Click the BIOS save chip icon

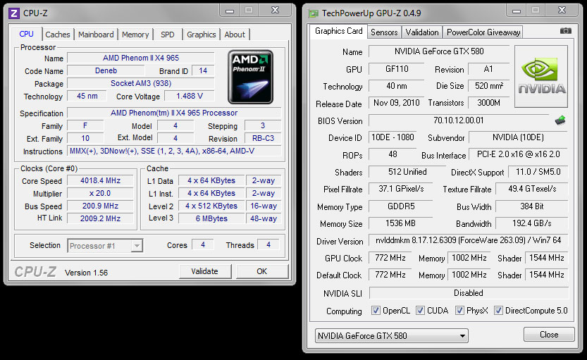(560, 120)
